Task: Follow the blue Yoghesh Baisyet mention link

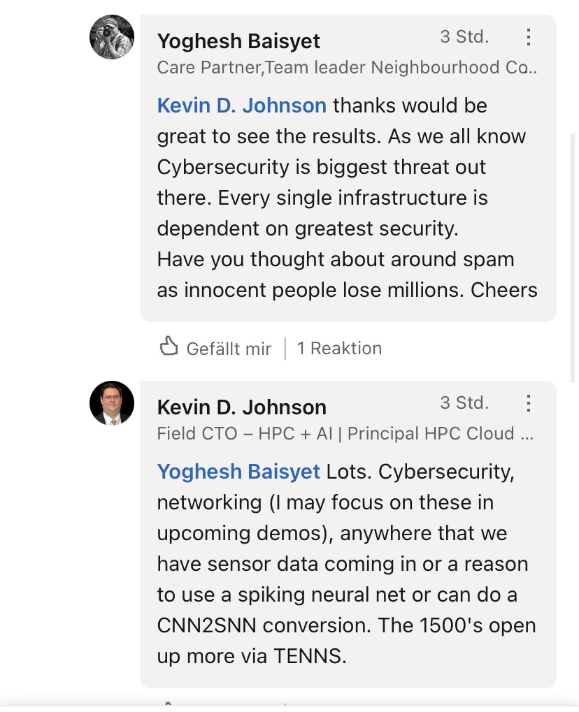Action: click(238, 472)
